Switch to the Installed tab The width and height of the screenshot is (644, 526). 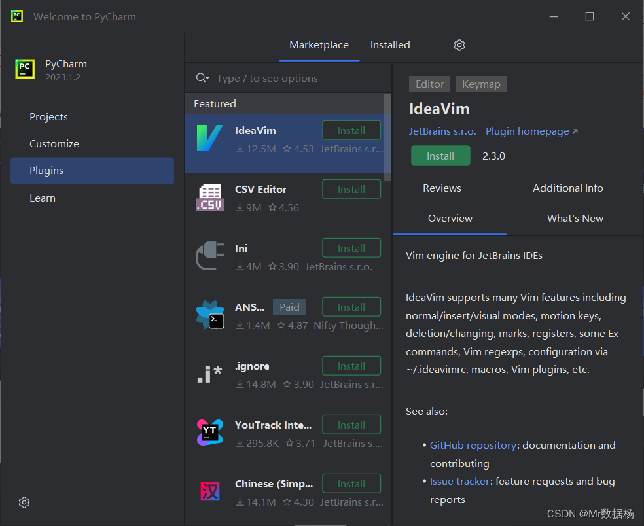390,44
